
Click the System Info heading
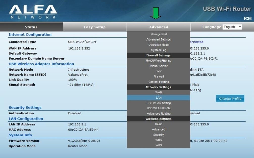click(x=20, y=135)
